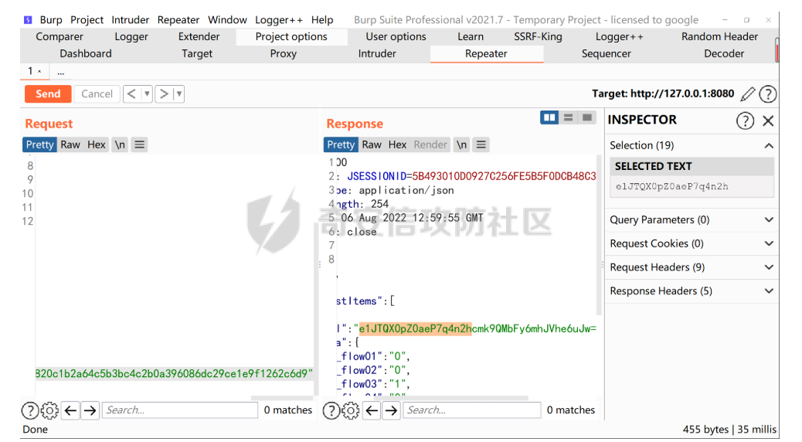802x442 pixels.
Task: Switch to the Sequencer tab
Action: 606,54
